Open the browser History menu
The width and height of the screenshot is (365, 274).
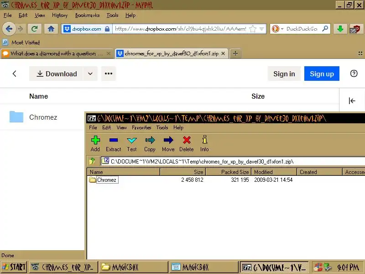coord(60,16)
